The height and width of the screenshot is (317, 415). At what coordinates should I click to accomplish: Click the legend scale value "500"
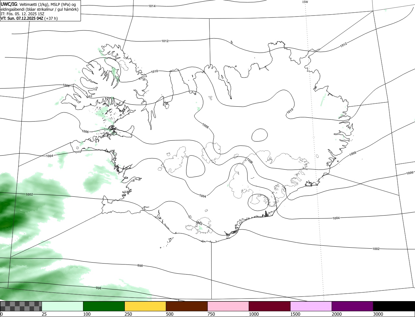point(170,314)
